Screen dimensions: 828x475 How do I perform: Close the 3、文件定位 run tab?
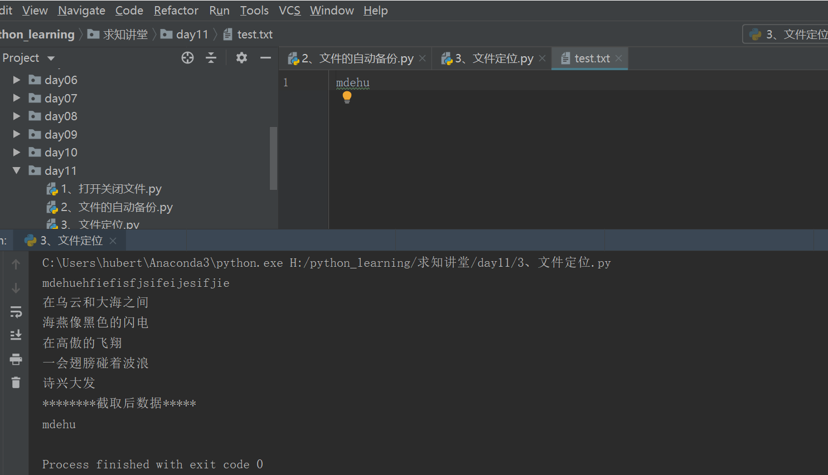pos(113,241)
